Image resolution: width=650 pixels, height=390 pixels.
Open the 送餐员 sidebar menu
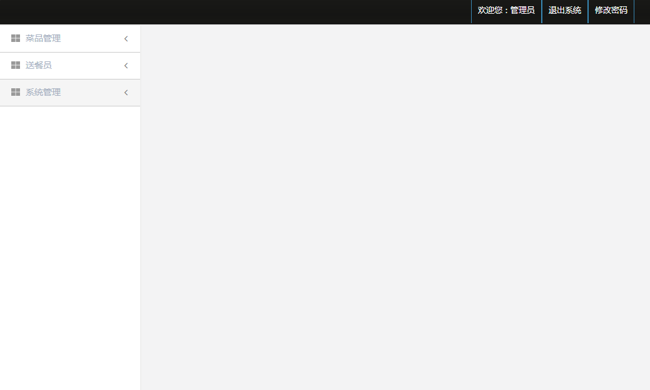point(70,66)
